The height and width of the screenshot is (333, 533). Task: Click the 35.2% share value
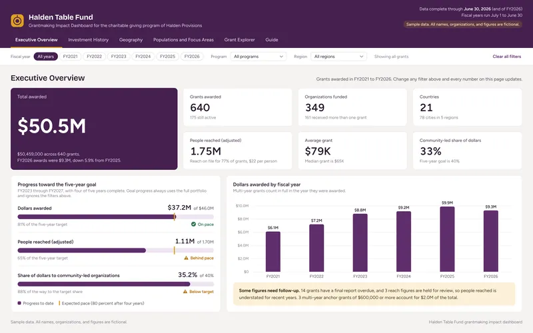[x=188, y=275]
